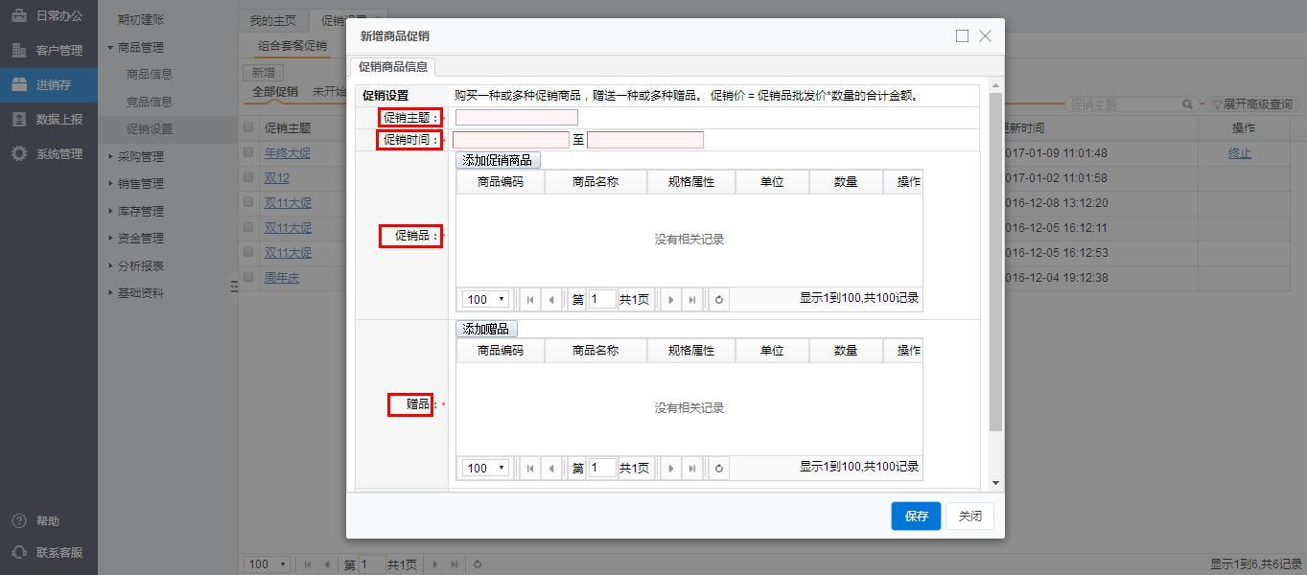Viewport: 1307px width, 575px height.
Task: Jump to last page in 促销品 grid
Action: tap(692, 300)
